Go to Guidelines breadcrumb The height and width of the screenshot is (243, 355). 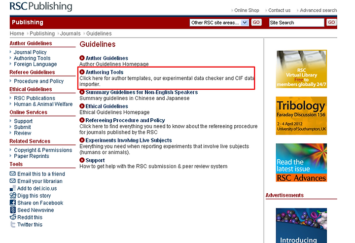coord(99,34)
